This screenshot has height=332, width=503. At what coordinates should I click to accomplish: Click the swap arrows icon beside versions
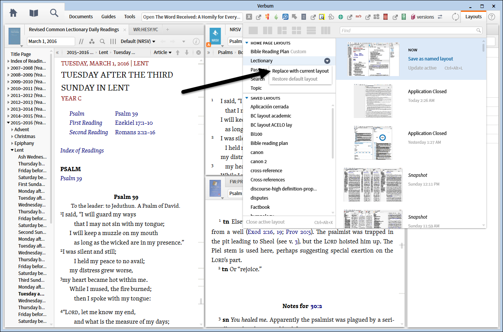coord(440,17)
